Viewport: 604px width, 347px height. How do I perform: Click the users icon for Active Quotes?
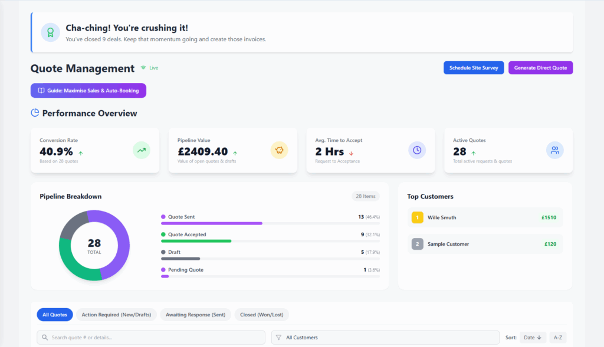click(554, 150)
